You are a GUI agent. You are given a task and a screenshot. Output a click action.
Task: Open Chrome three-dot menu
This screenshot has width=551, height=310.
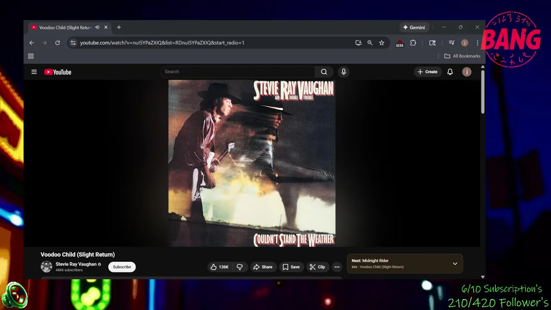[477, 43]
